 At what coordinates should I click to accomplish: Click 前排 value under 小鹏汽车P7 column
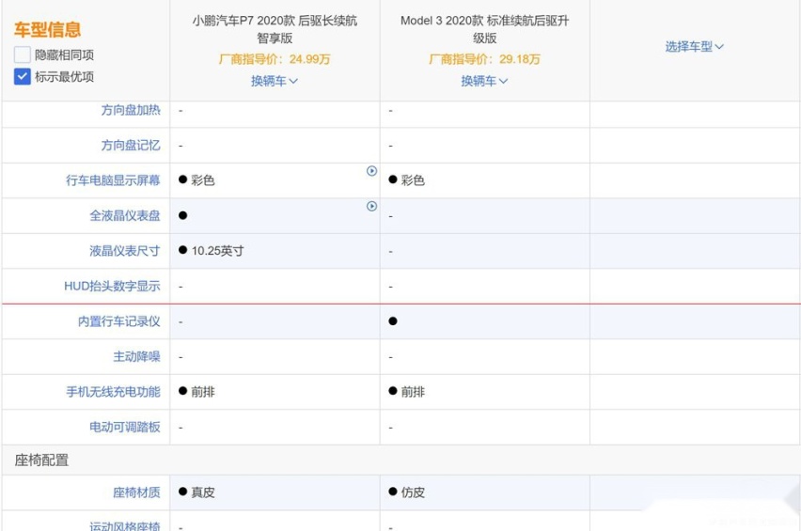tap(203, 392)
